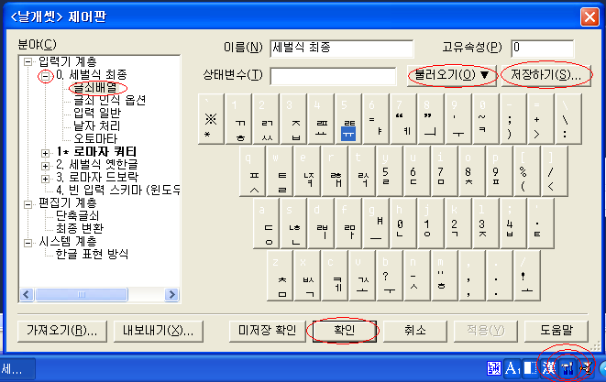Image resolution: width=606 pixels, height=382 pixels.
Task: Confirm with the 확인 button
Action: pos(345,331)
